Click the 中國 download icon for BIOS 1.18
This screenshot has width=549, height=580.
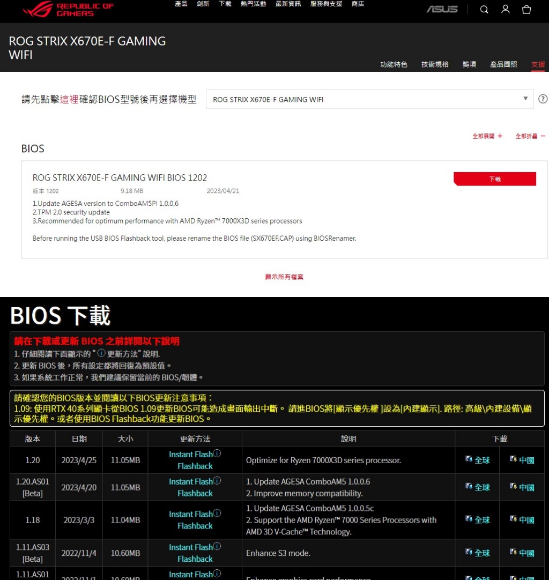(522, 519)
